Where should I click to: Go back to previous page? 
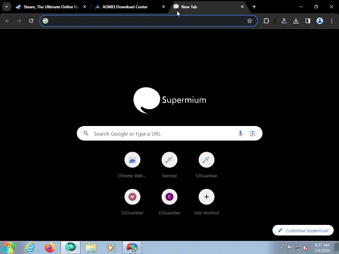click(7, 21)
